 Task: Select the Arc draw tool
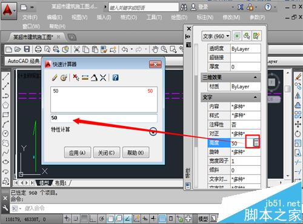[x=5, y=124]
